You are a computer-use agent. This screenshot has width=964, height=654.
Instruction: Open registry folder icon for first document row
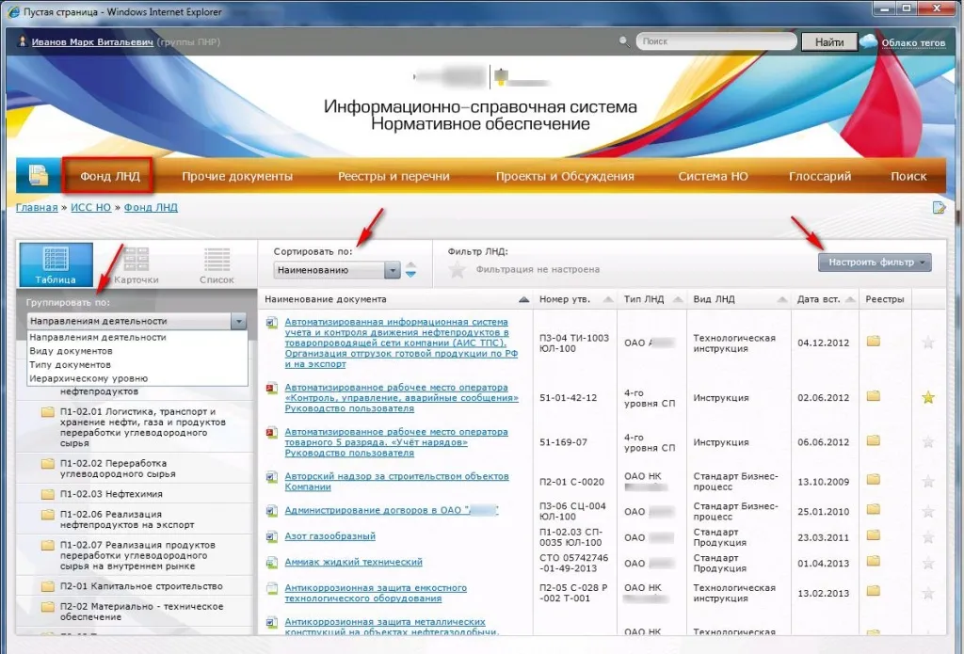874,341
